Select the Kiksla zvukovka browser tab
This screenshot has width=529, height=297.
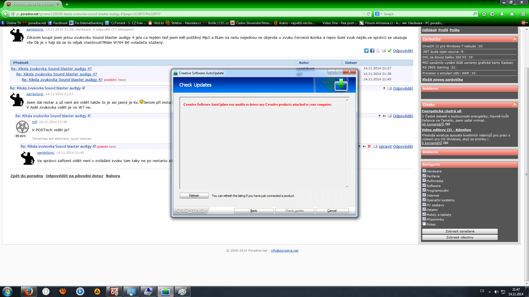tap(33, 4)
